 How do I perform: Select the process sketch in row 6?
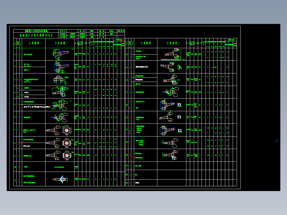60,117
